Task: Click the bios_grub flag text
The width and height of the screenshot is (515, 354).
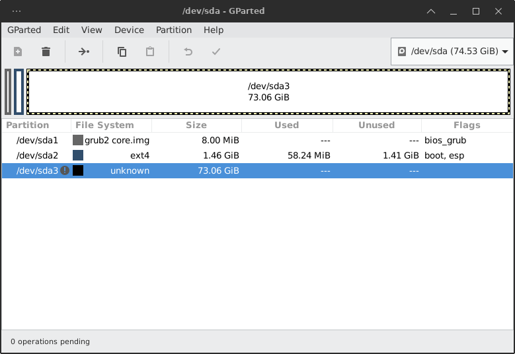Action: coord(445,141)
